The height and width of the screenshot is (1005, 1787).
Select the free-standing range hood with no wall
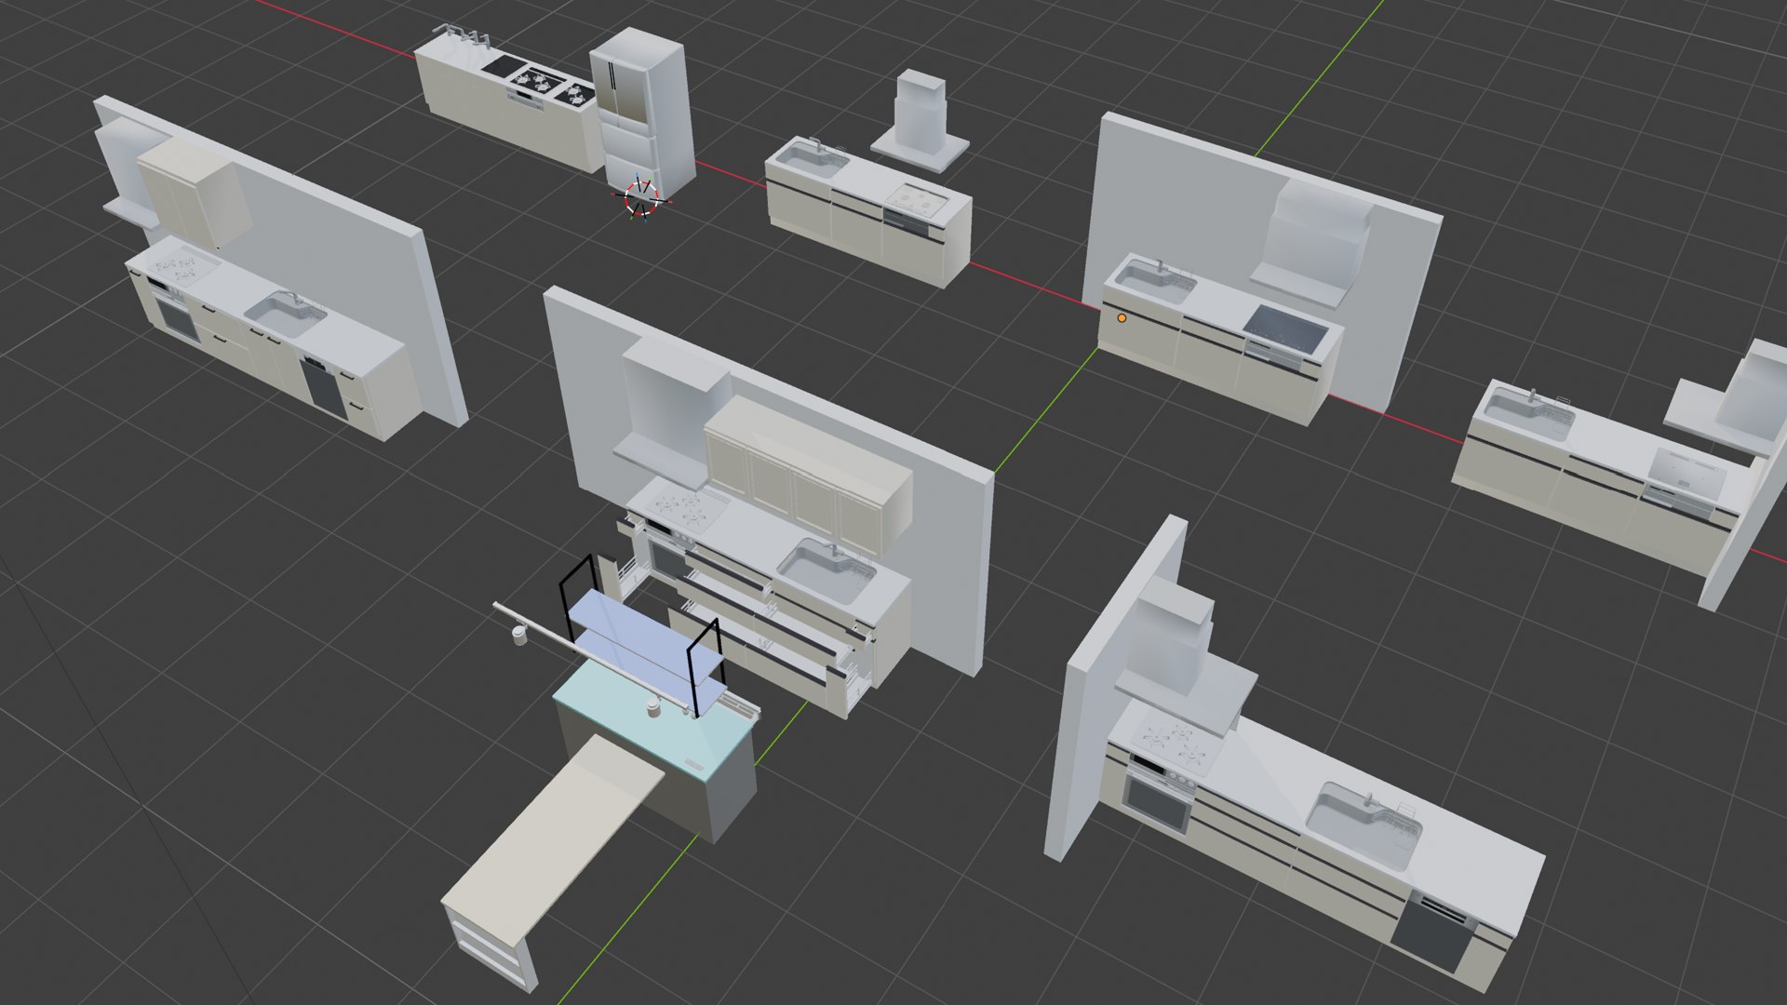point(920,122)
